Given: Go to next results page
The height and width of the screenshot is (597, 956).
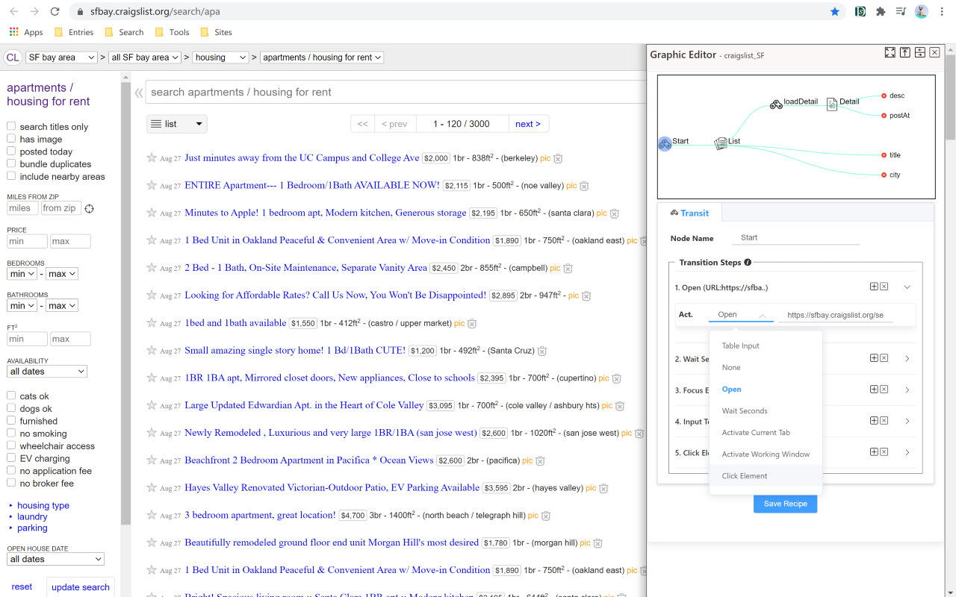Looking at the screenshot, I should pos(528,124).
